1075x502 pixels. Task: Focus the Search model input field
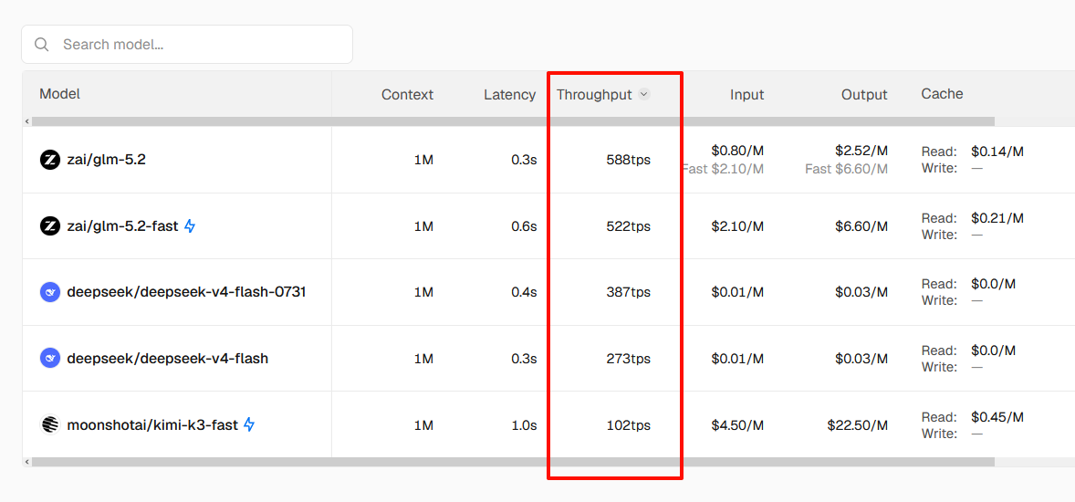click(x=187, y=45)
